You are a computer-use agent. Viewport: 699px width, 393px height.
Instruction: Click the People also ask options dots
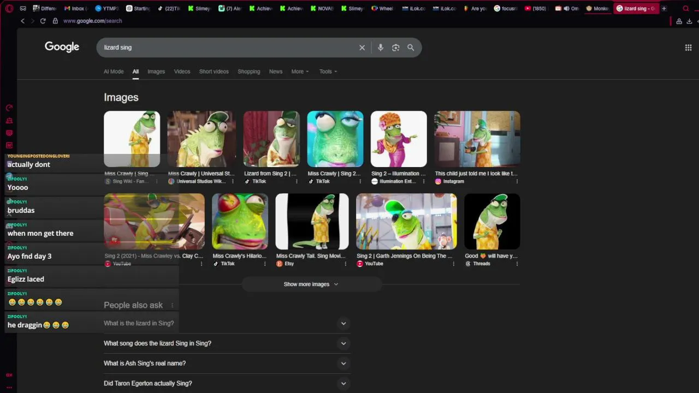[x=172, y=306]
